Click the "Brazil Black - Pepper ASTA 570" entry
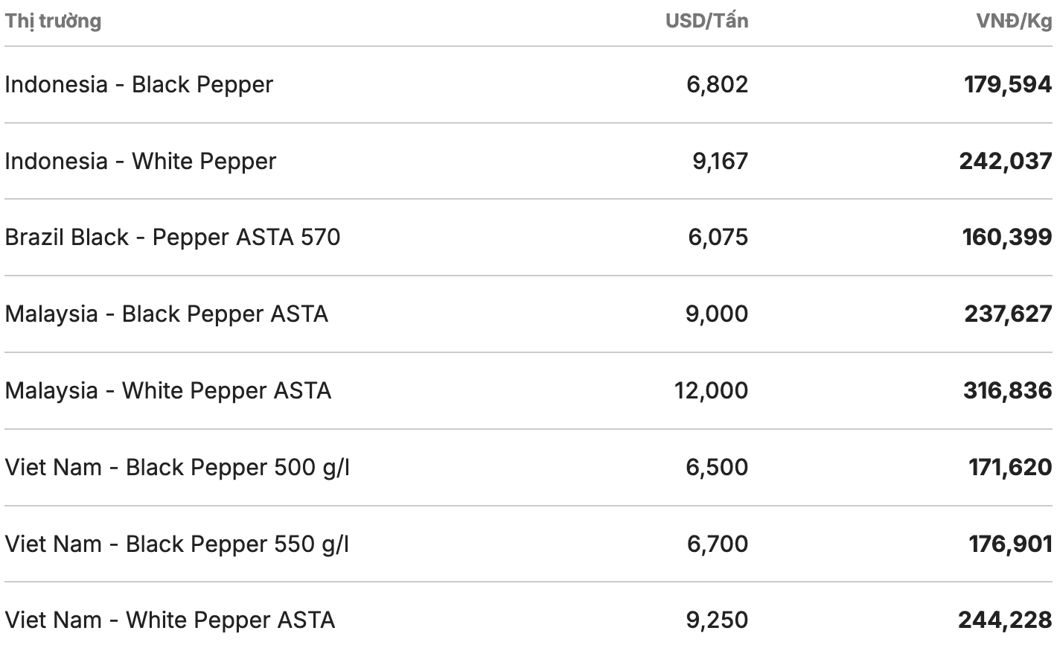Screen dimensions: 1057x651 pyautogui.click(x=172, y=237)
